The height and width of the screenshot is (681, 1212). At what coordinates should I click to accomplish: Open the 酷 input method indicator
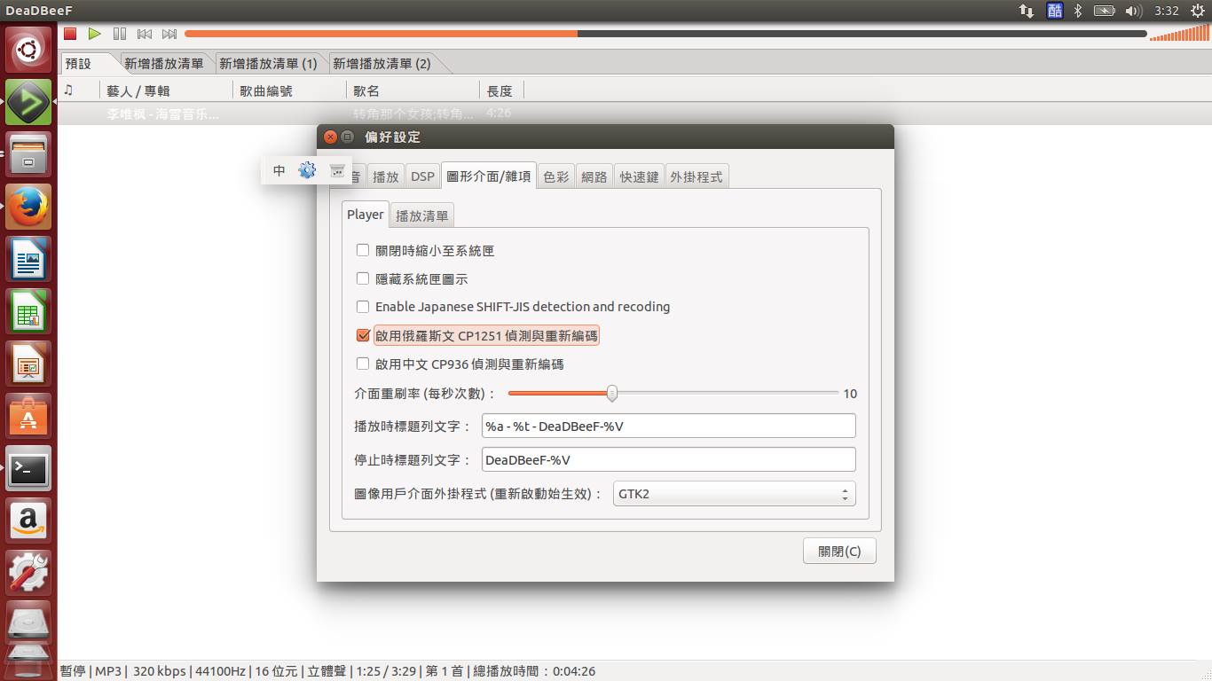(1054, 11)
